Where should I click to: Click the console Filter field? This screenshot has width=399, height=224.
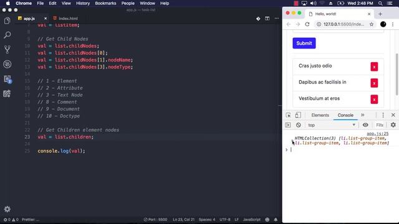coord(380,125)
